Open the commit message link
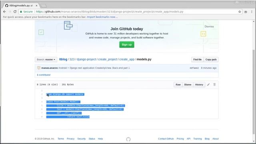Viewport: 256px width, 144px height. pyautogui.click(x=94, y=68)
